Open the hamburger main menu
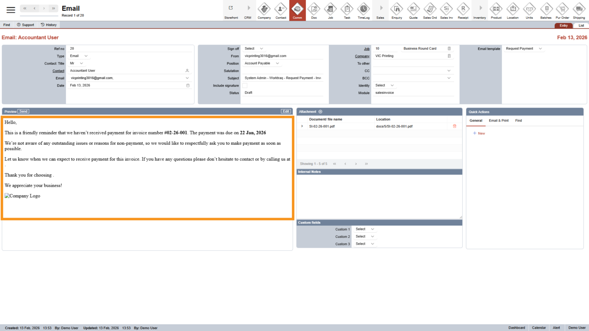The width and height of the screenshot is (589, 331). pos(11,10)
